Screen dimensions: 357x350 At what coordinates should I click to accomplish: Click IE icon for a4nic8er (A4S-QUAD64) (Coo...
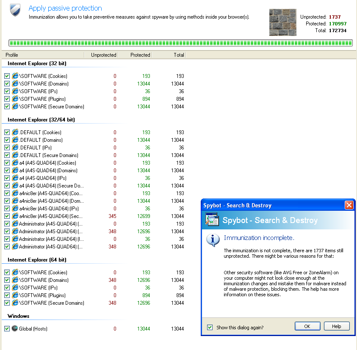[x=15, y=193]
